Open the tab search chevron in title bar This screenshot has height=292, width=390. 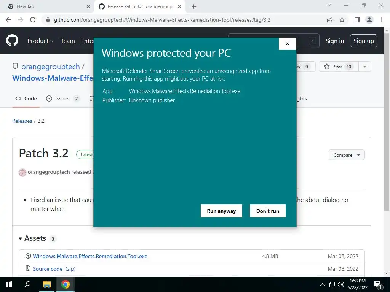[x=329, y=5]
